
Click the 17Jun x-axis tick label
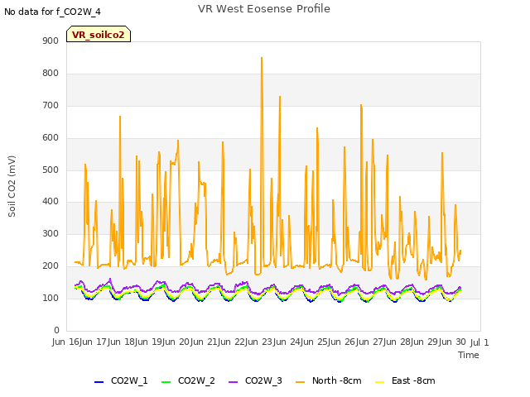coord(108,342)
